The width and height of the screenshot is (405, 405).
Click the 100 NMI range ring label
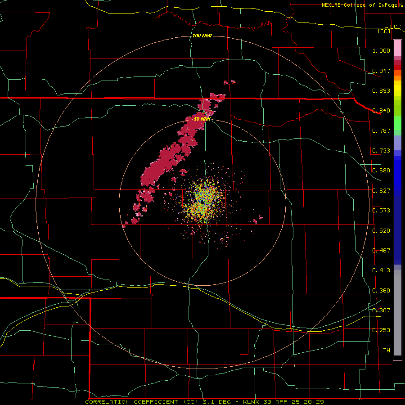coord(202,36)
